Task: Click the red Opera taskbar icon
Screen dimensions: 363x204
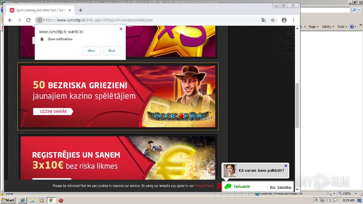Action: pyautogui.click(x=61, y=200)
